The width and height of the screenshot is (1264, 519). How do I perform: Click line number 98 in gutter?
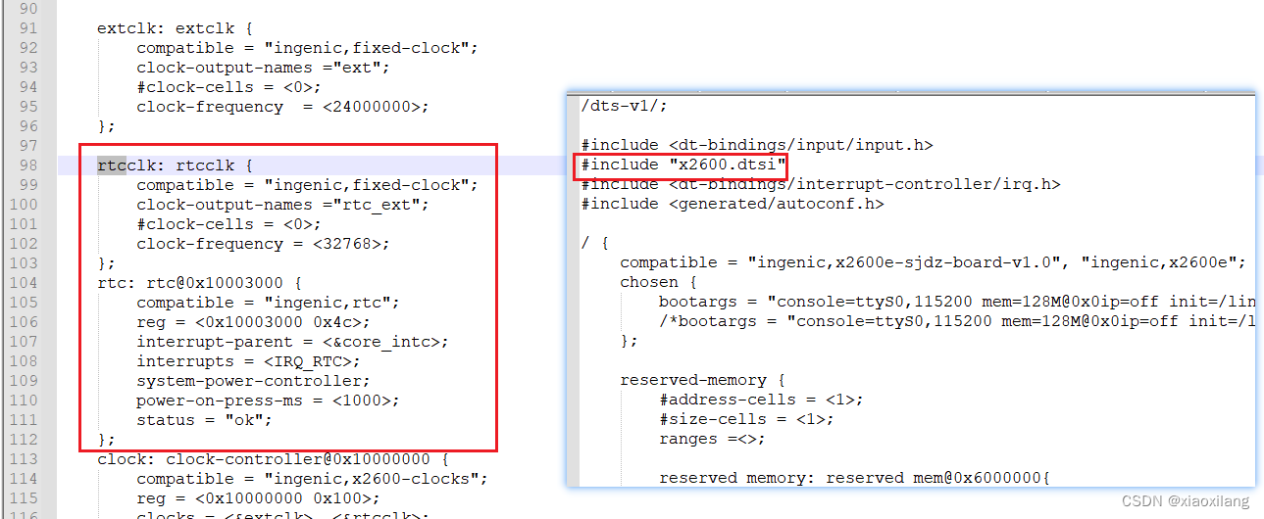(28, 165)
